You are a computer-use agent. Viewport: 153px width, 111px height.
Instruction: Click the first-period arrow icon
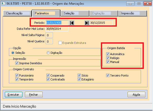click(x=72, y=23)
